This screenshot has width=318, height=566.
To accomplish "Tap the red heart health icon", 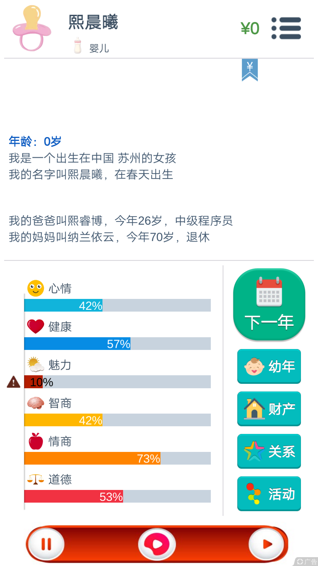I will [x=36, y=326].
